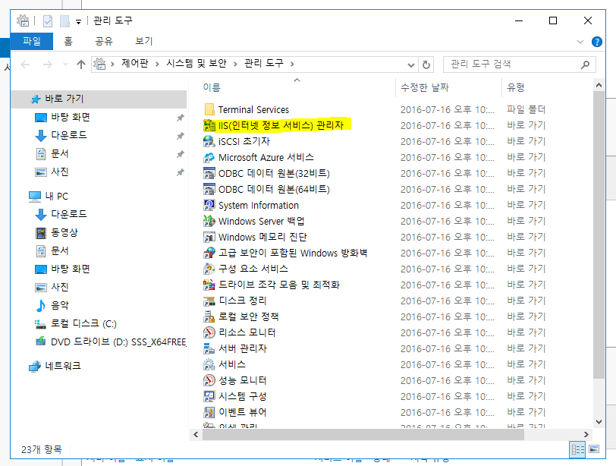Select the ODBC 데이터 원본(64비트) icon
This screenshot has height=466, width=616.
click(209, 189)
